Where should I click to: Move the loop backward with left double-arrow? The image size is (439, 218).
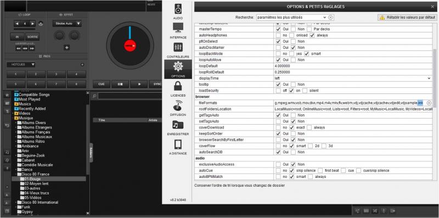tap(18, 48)
